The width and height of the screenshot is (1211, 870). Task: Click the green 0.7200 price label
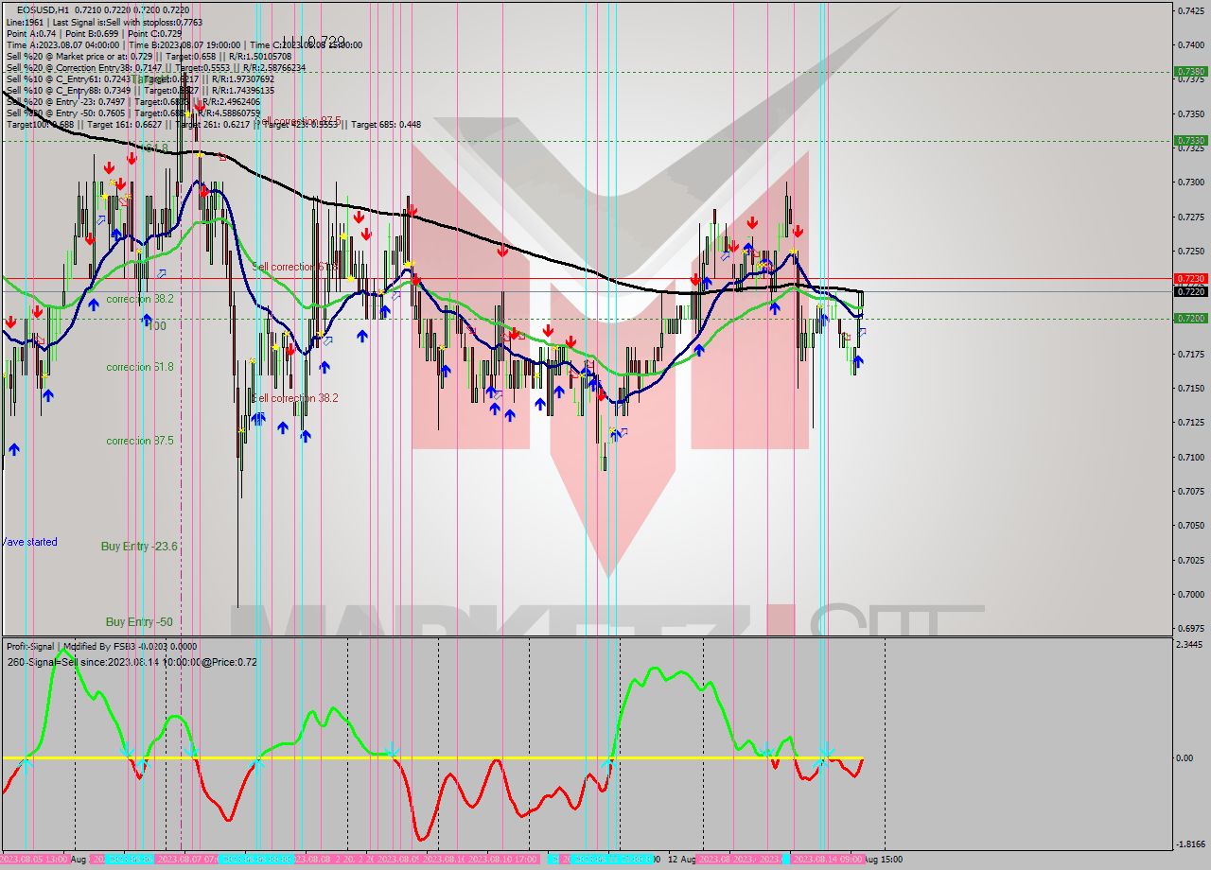pyautogui.click(x=1190, y=318)
